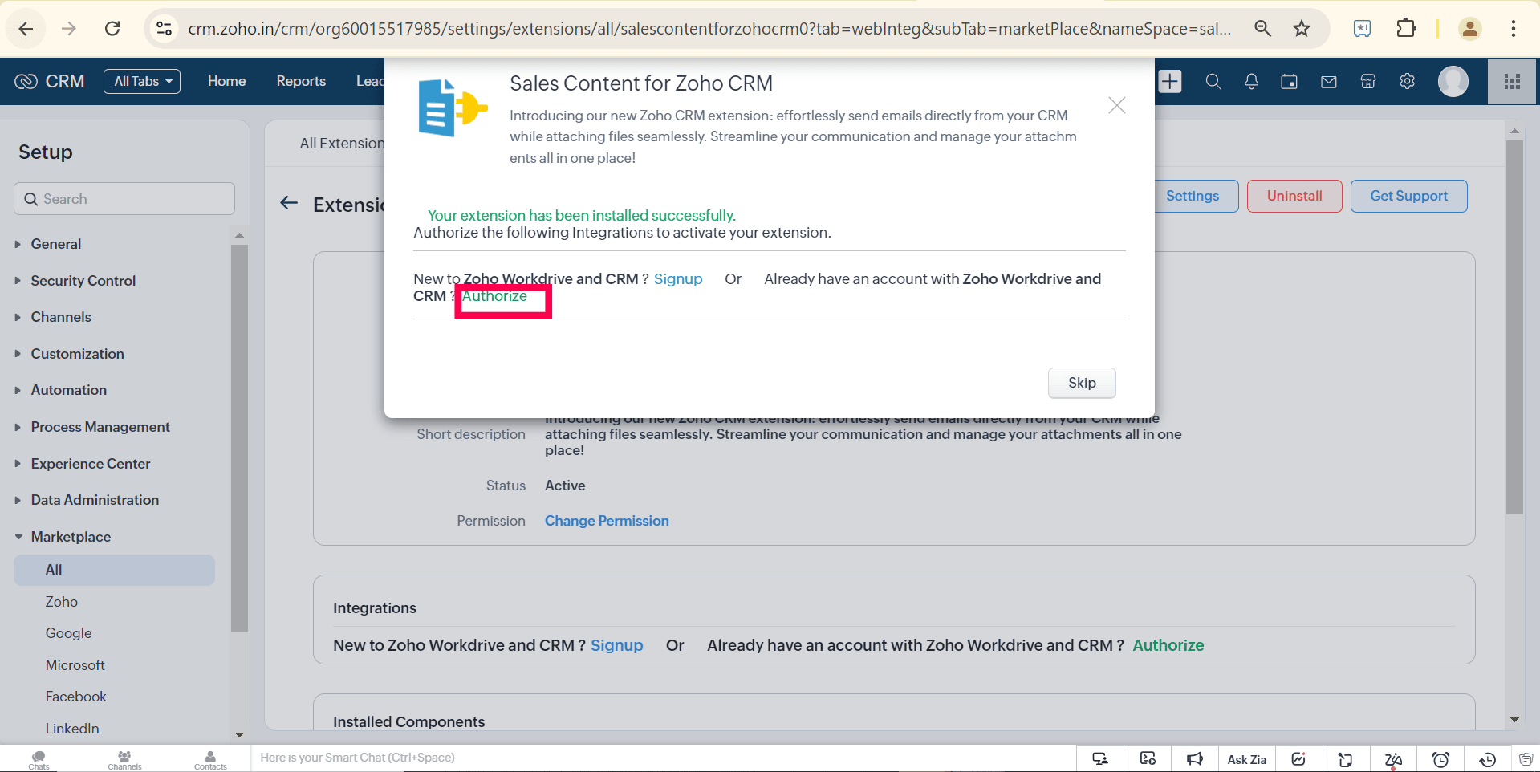Screen dimensions: 1540x772
Task: Open the apps grid launcher icon
Action: (1513, 81)
